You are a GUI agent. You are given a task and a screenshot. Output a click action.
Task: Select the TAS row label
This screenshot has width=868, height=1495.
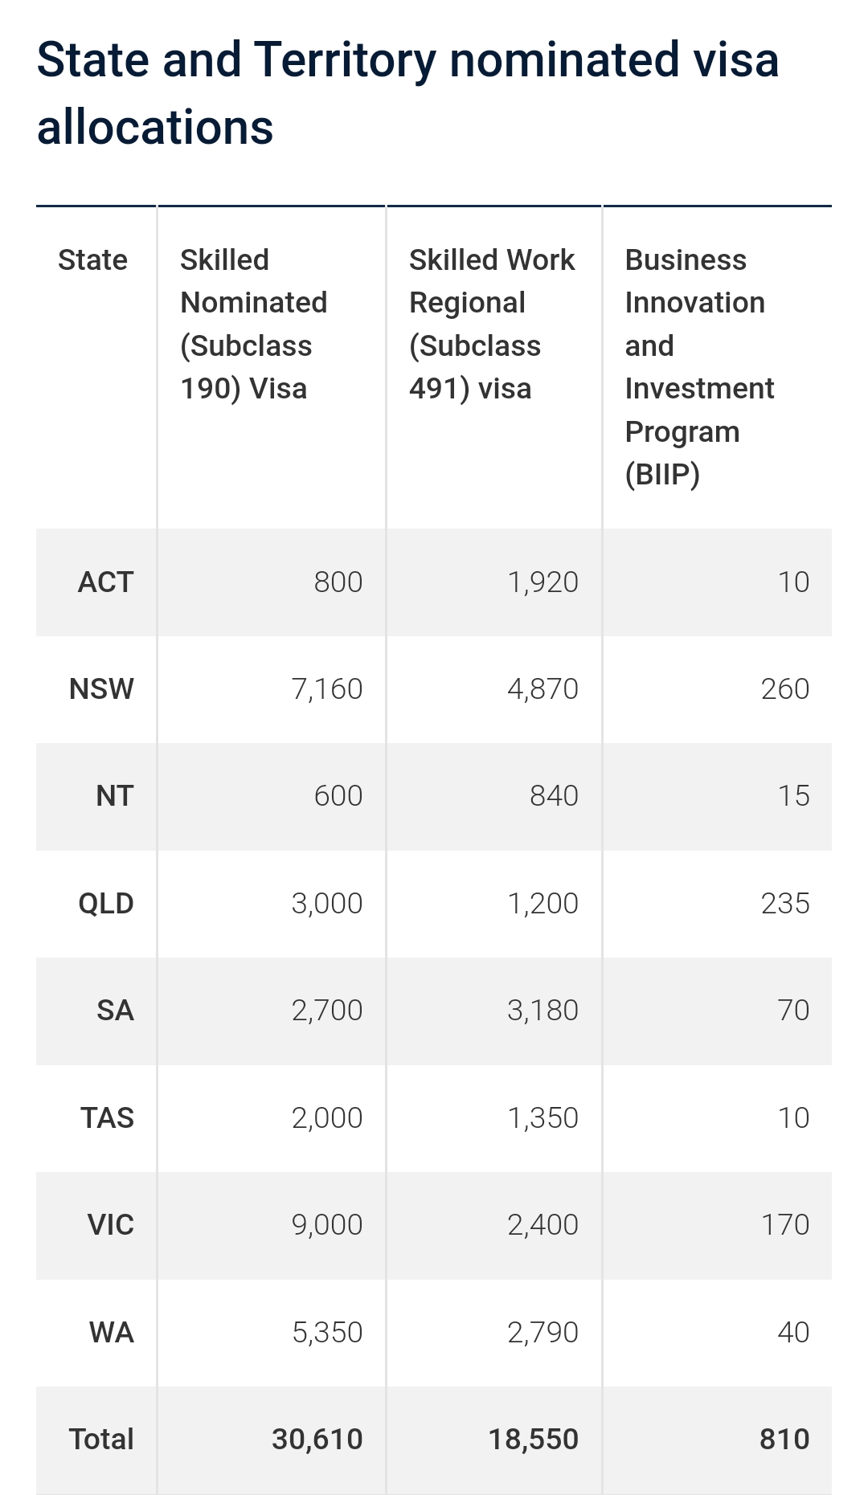(107, 1118)
